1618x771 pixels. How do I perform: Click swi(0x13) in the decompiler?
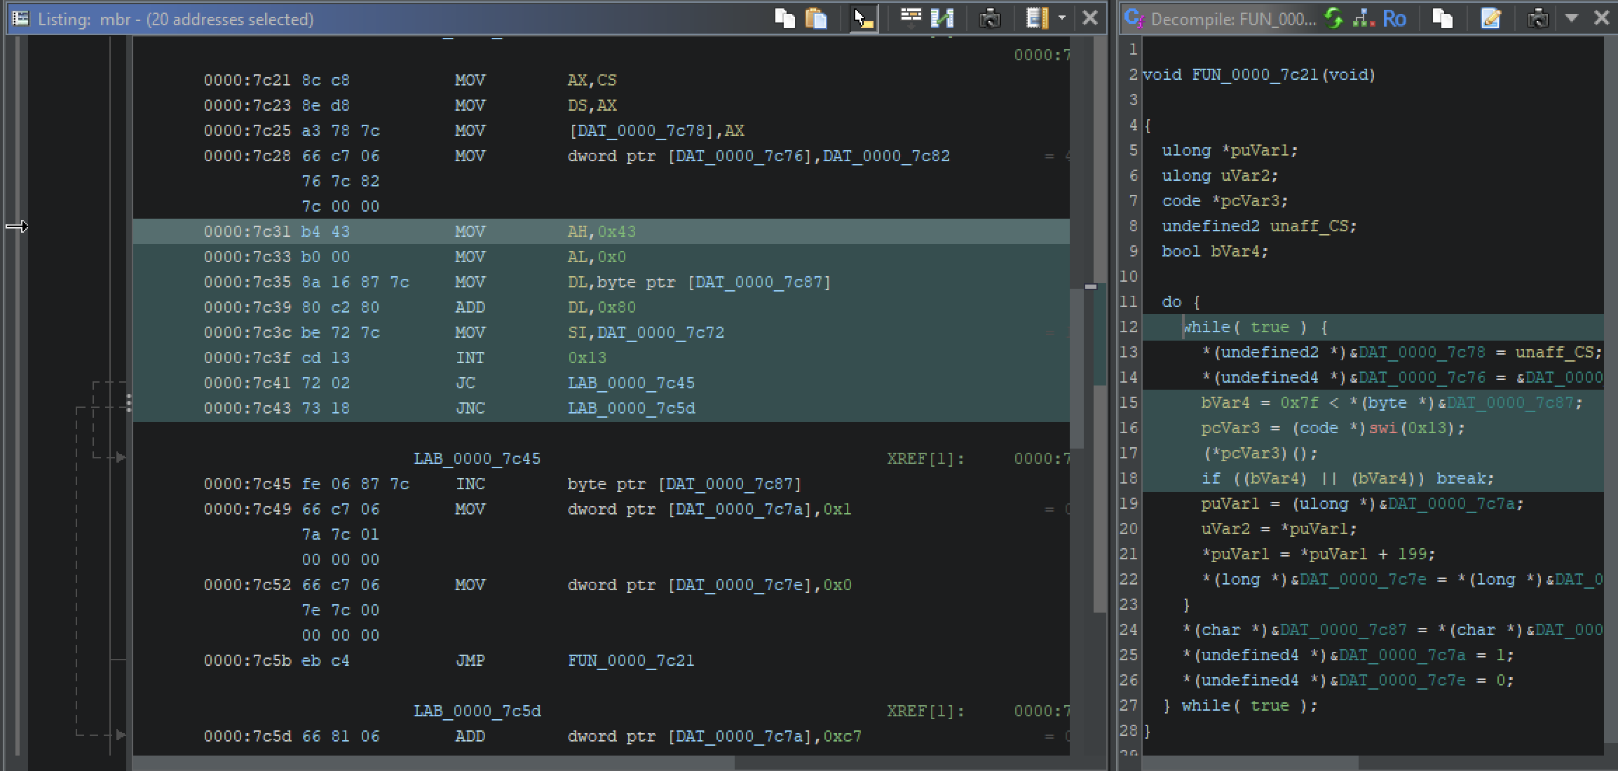[1415, 428]
